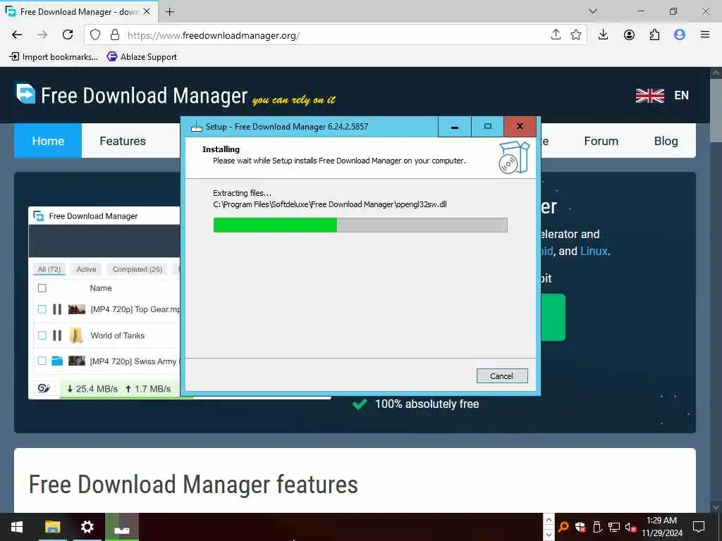Open the browser hamburger menu
Image resolution: width=722 pixels, height=541 pixels.
(x=704, y=35)
